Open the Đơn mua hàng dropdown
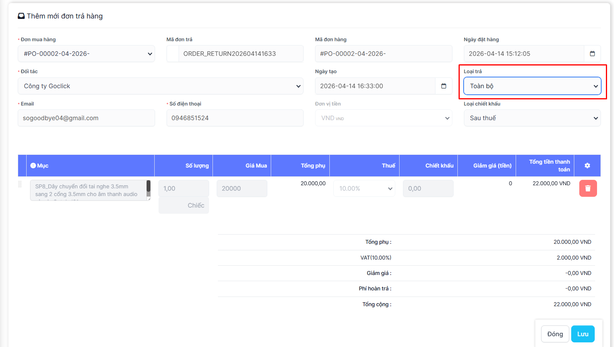Screen dimensions: 614x347 [86, 54]
